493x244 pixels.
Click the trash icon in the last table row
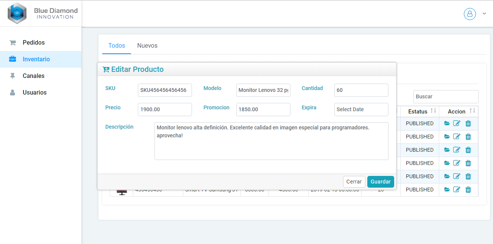coord(468,190)
